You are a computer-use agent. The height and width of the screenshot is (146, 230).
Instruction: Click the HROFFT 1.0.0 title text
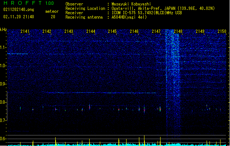29,3
